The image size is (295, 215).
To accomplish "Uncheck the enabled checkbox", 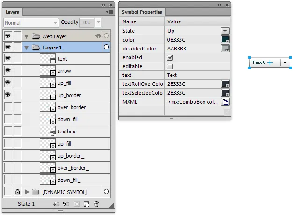I will pos(170,57).
